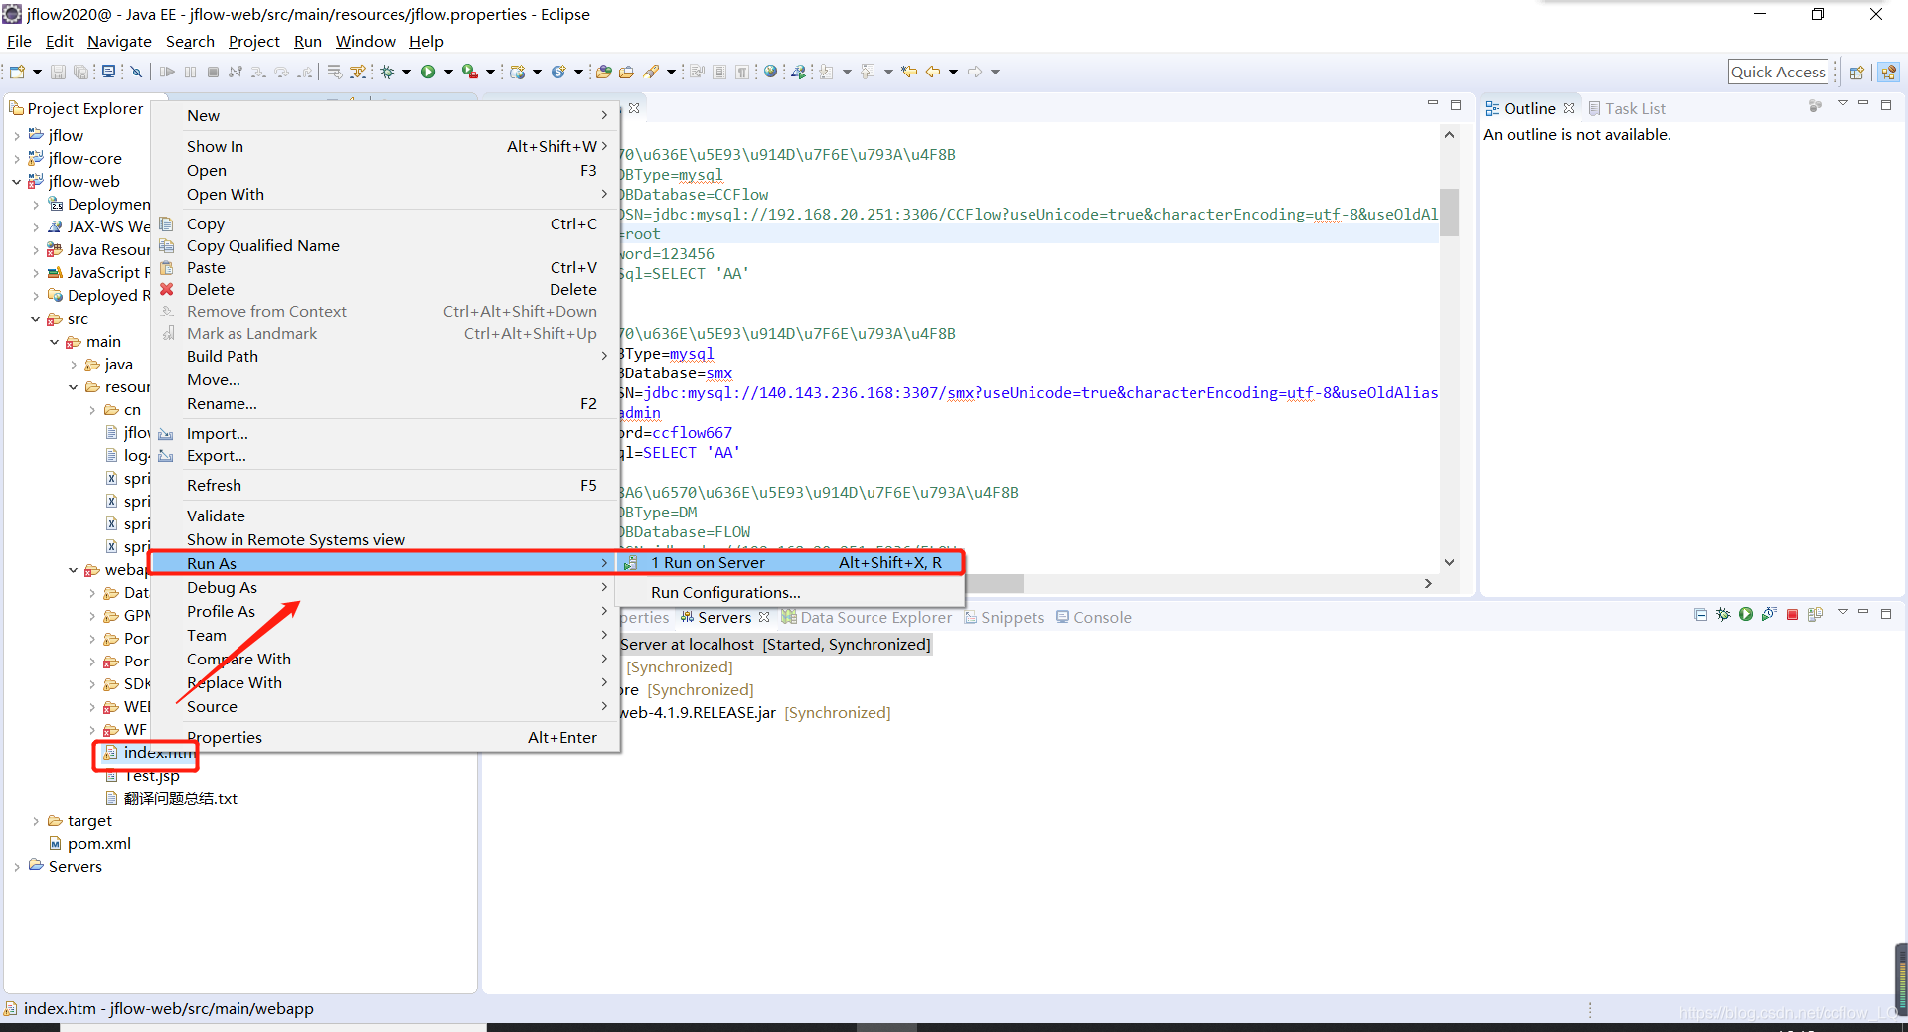The image size is (1908, 1032).
Task: Click the Save All toolbar icon
Action: pos(80,72)
